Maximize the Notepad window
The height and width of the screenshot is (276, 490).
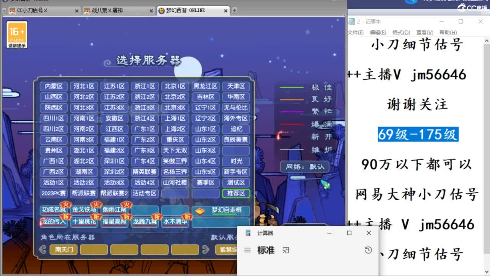(461, 21)
